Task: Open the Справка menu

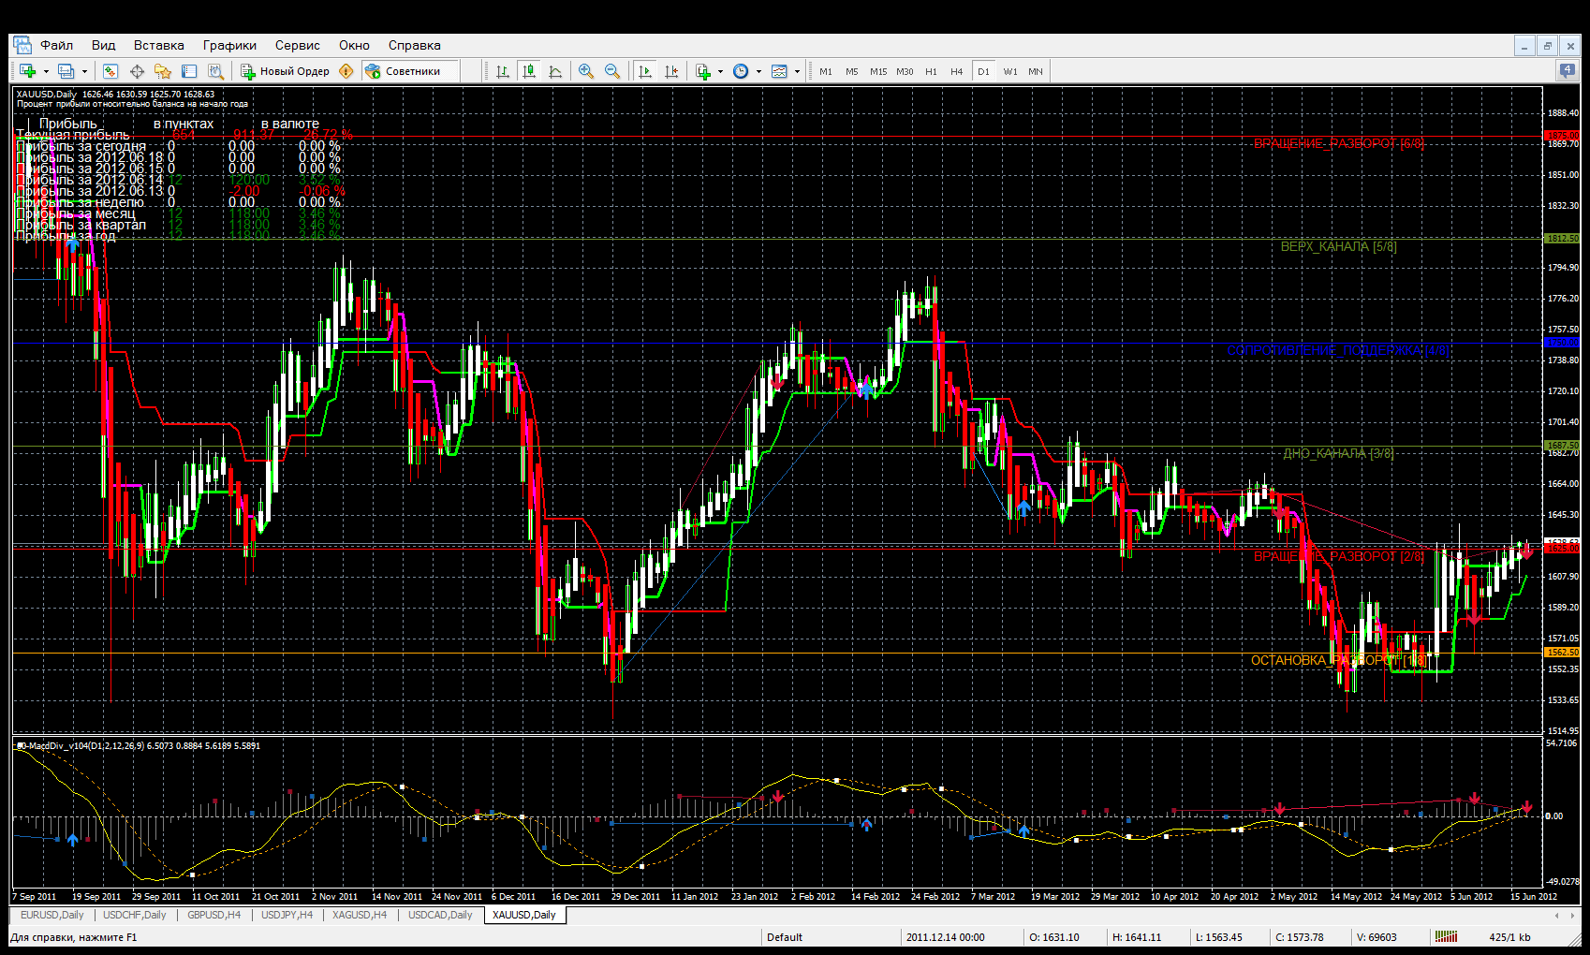Action: 414,45
